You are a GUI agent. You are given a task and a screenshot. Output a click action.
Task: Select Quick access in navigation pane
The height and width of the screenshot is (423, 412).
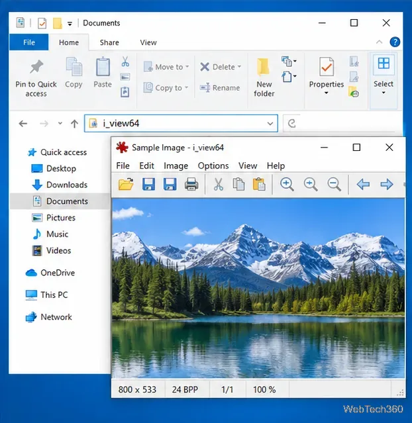(x=57, y=152)
